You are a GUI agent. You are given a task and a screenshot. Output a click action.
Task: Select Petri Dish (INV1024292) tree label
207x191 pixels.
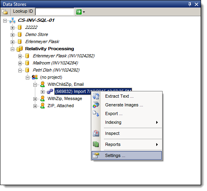pyautogui.click(x=56, y=70)
